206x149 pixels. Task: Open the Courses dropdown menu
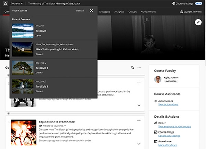tap(16, 3)
